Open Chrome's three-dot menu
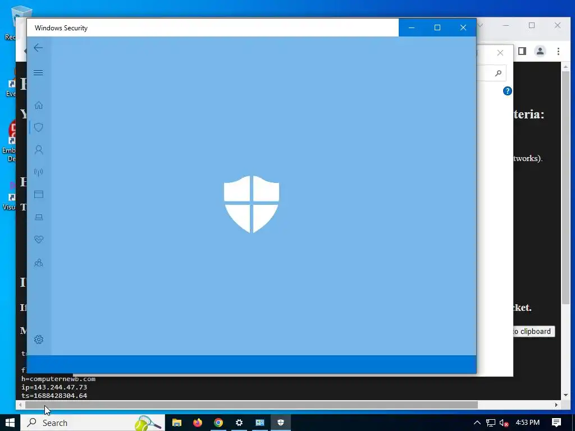This screenshot has height=431, width=575. 558,51
